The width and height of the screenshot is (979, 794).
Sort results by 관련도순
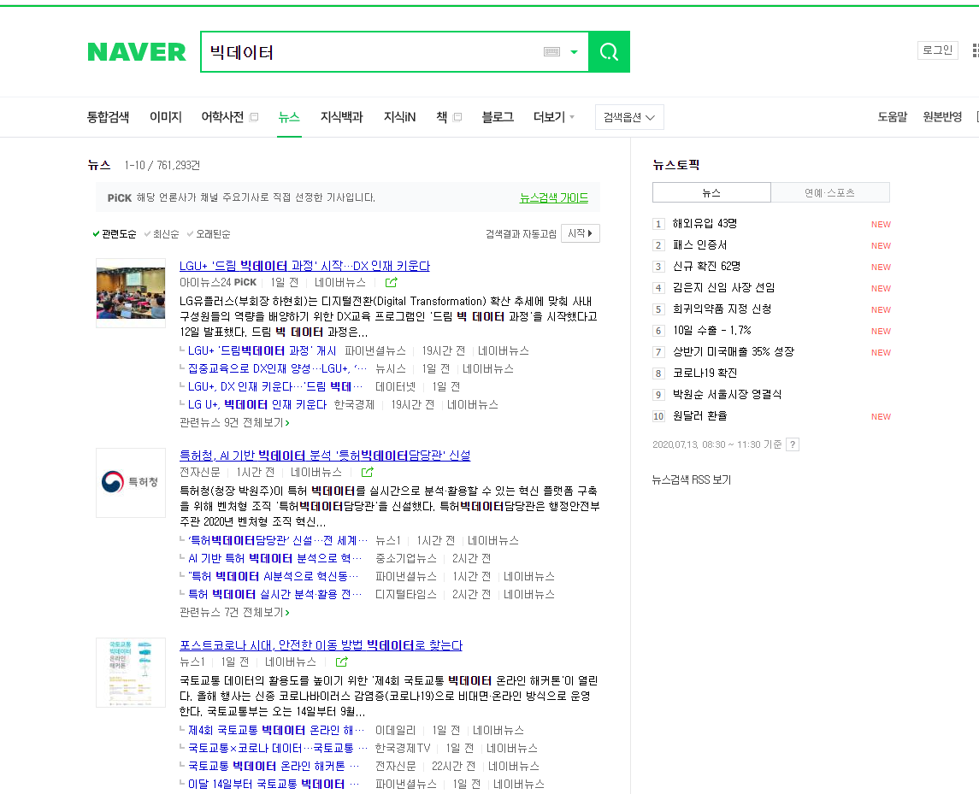[115, 234]
